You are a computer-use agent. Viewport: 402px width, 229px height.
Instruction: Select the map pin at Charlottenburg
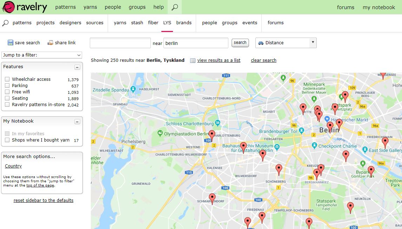[212, 135]
